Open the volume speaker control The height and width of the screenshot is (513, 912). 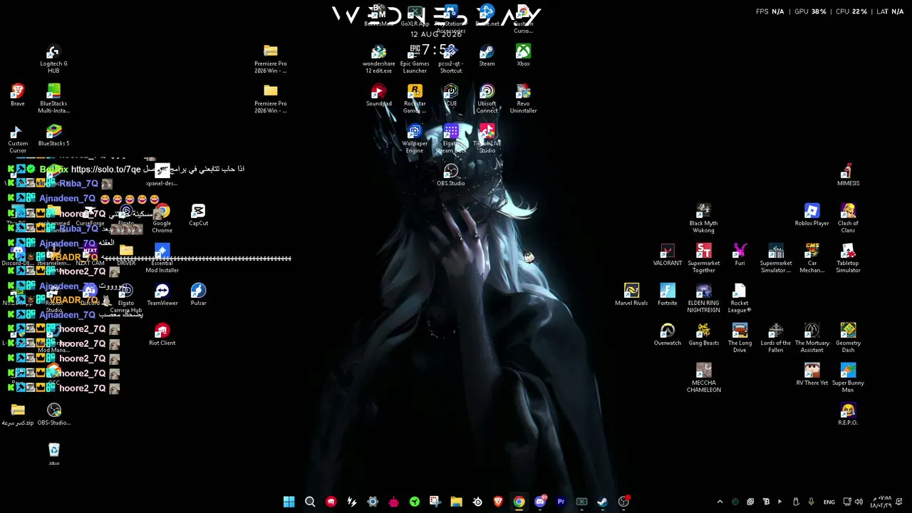point(859,502)
